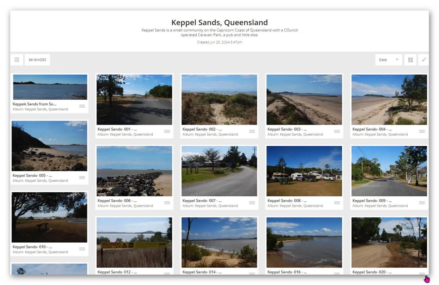The height and width of the screenshot is (285, 439).
Task: Open menu icon for Keppel Sands- 002
Action: (252, 131)
